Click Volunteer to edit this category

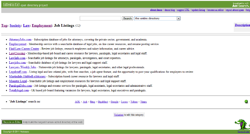pos(118,115)
